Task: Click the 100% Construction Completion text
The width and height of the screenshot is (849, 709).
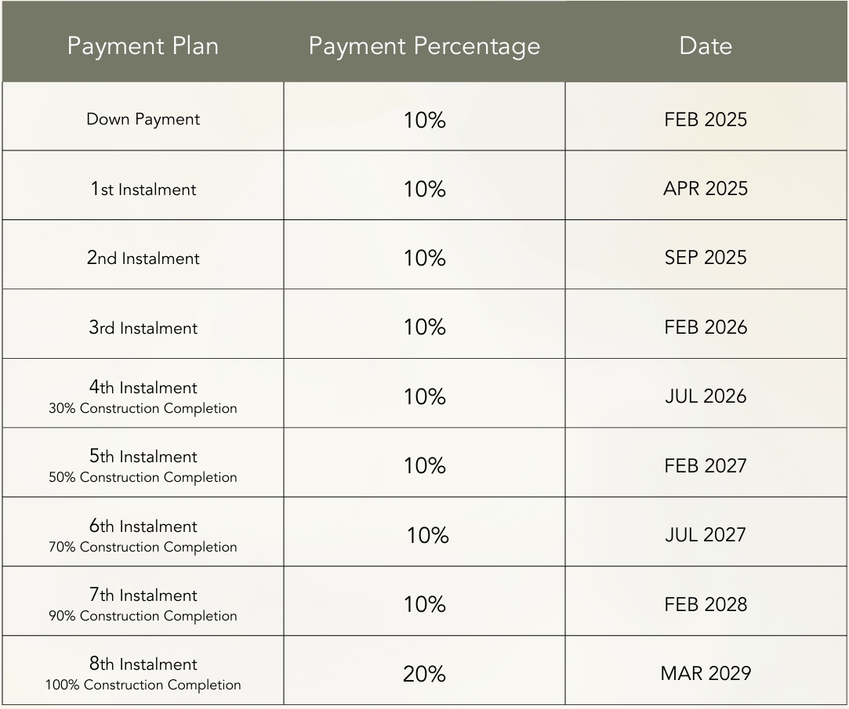Action: point(143,685)
